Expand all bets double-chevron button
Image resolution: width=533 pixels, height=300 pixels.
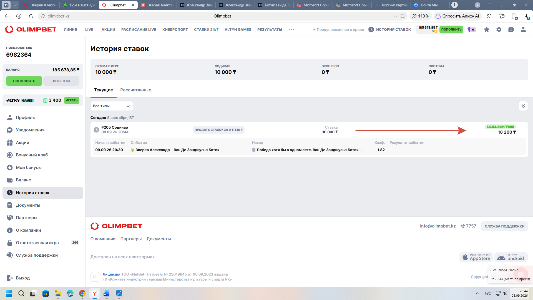point(523,106)
